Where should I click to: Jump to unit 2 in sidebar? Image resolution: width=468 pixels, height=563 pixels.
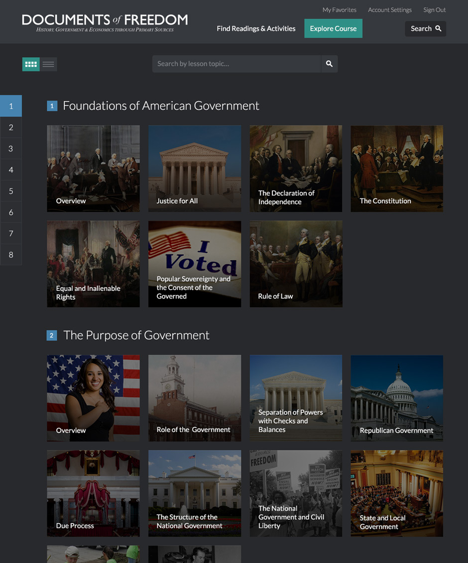[x=11, y=127]
